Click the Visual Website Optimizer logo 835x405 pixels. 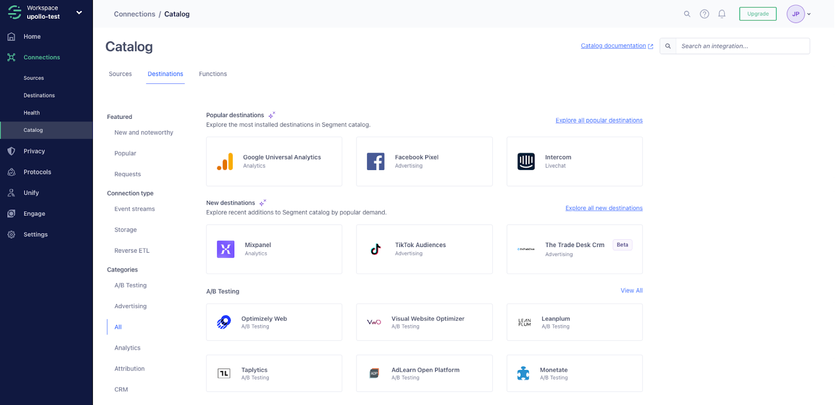374,322
